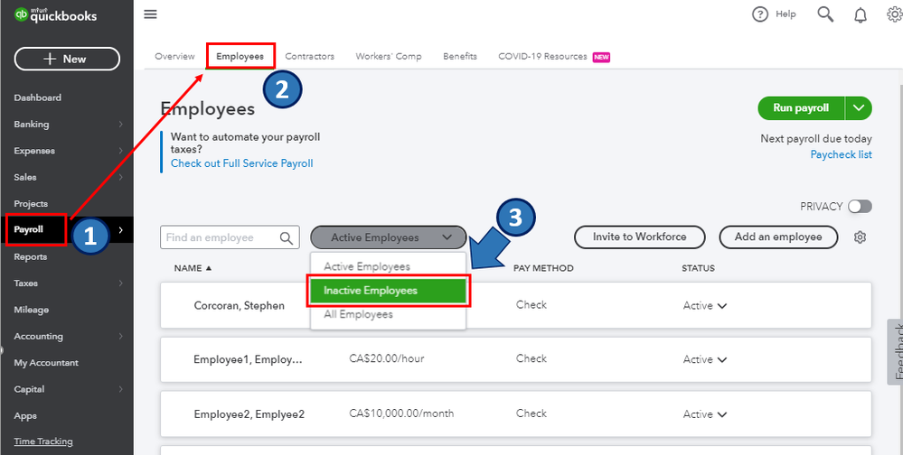Screen dimensions: 903x455
Task: Click the QuickBooks logo
Action: (x=56, y=15)
